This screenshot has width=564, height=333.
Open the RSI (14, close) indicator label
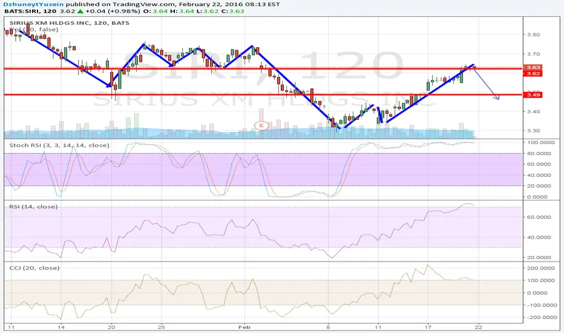click(x=33, y=206)
